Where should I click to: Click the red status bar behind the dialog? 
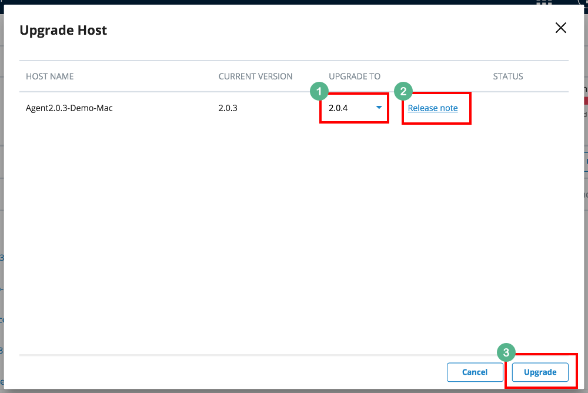pyautogui.click(x=585, y=101)
